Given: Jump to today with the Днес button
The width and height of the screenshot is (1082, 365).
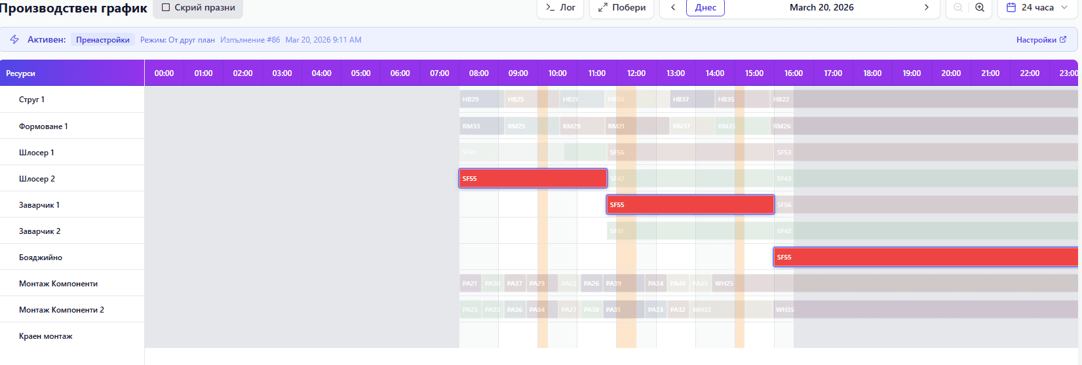Looking at the screenshot, I should click(705, 8).
